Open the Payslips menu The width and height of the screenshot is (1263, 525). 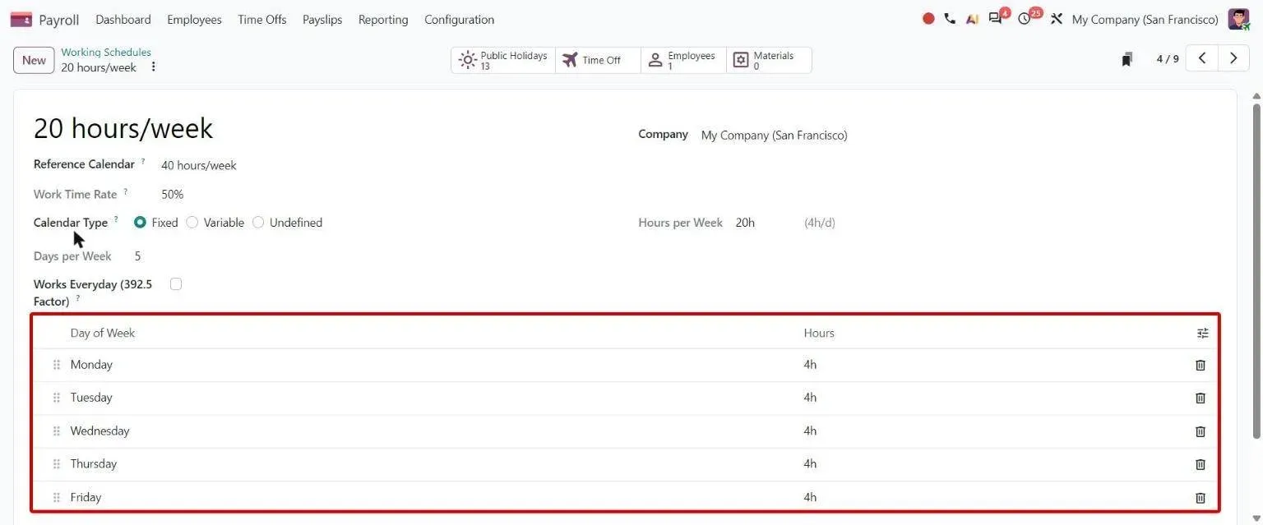[x=322, y=20]
